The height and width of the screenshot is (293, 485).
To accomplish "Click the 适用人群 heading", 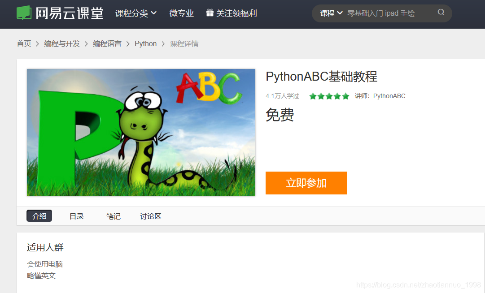I will point(45,247).
